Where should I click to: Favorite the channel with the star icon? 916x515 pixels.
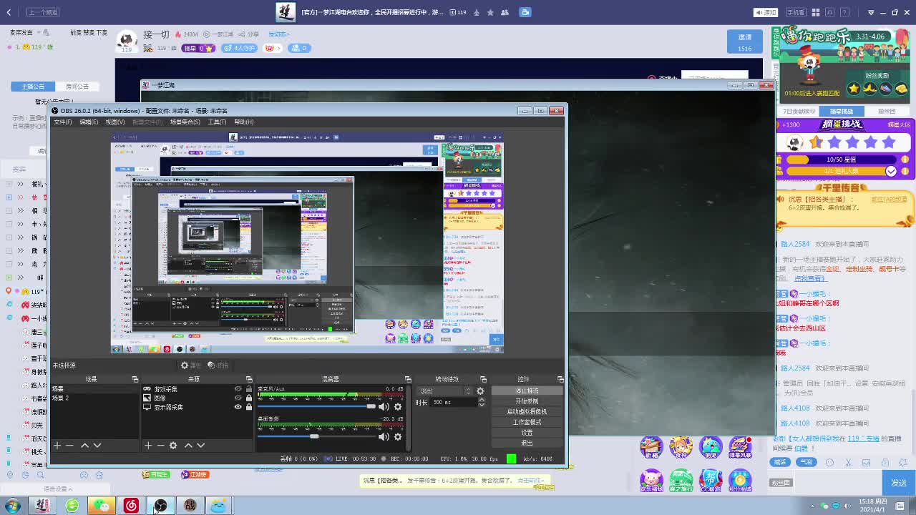(x=490, y=12)
